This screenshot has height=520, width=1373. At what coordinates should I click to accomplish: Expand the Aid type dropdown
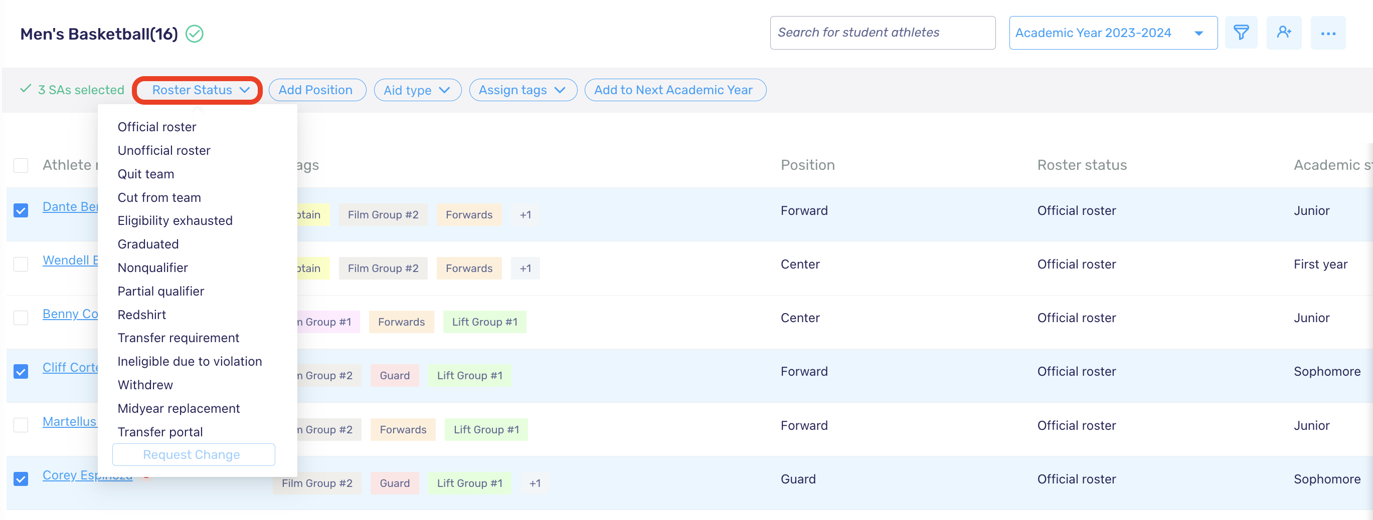417,90
